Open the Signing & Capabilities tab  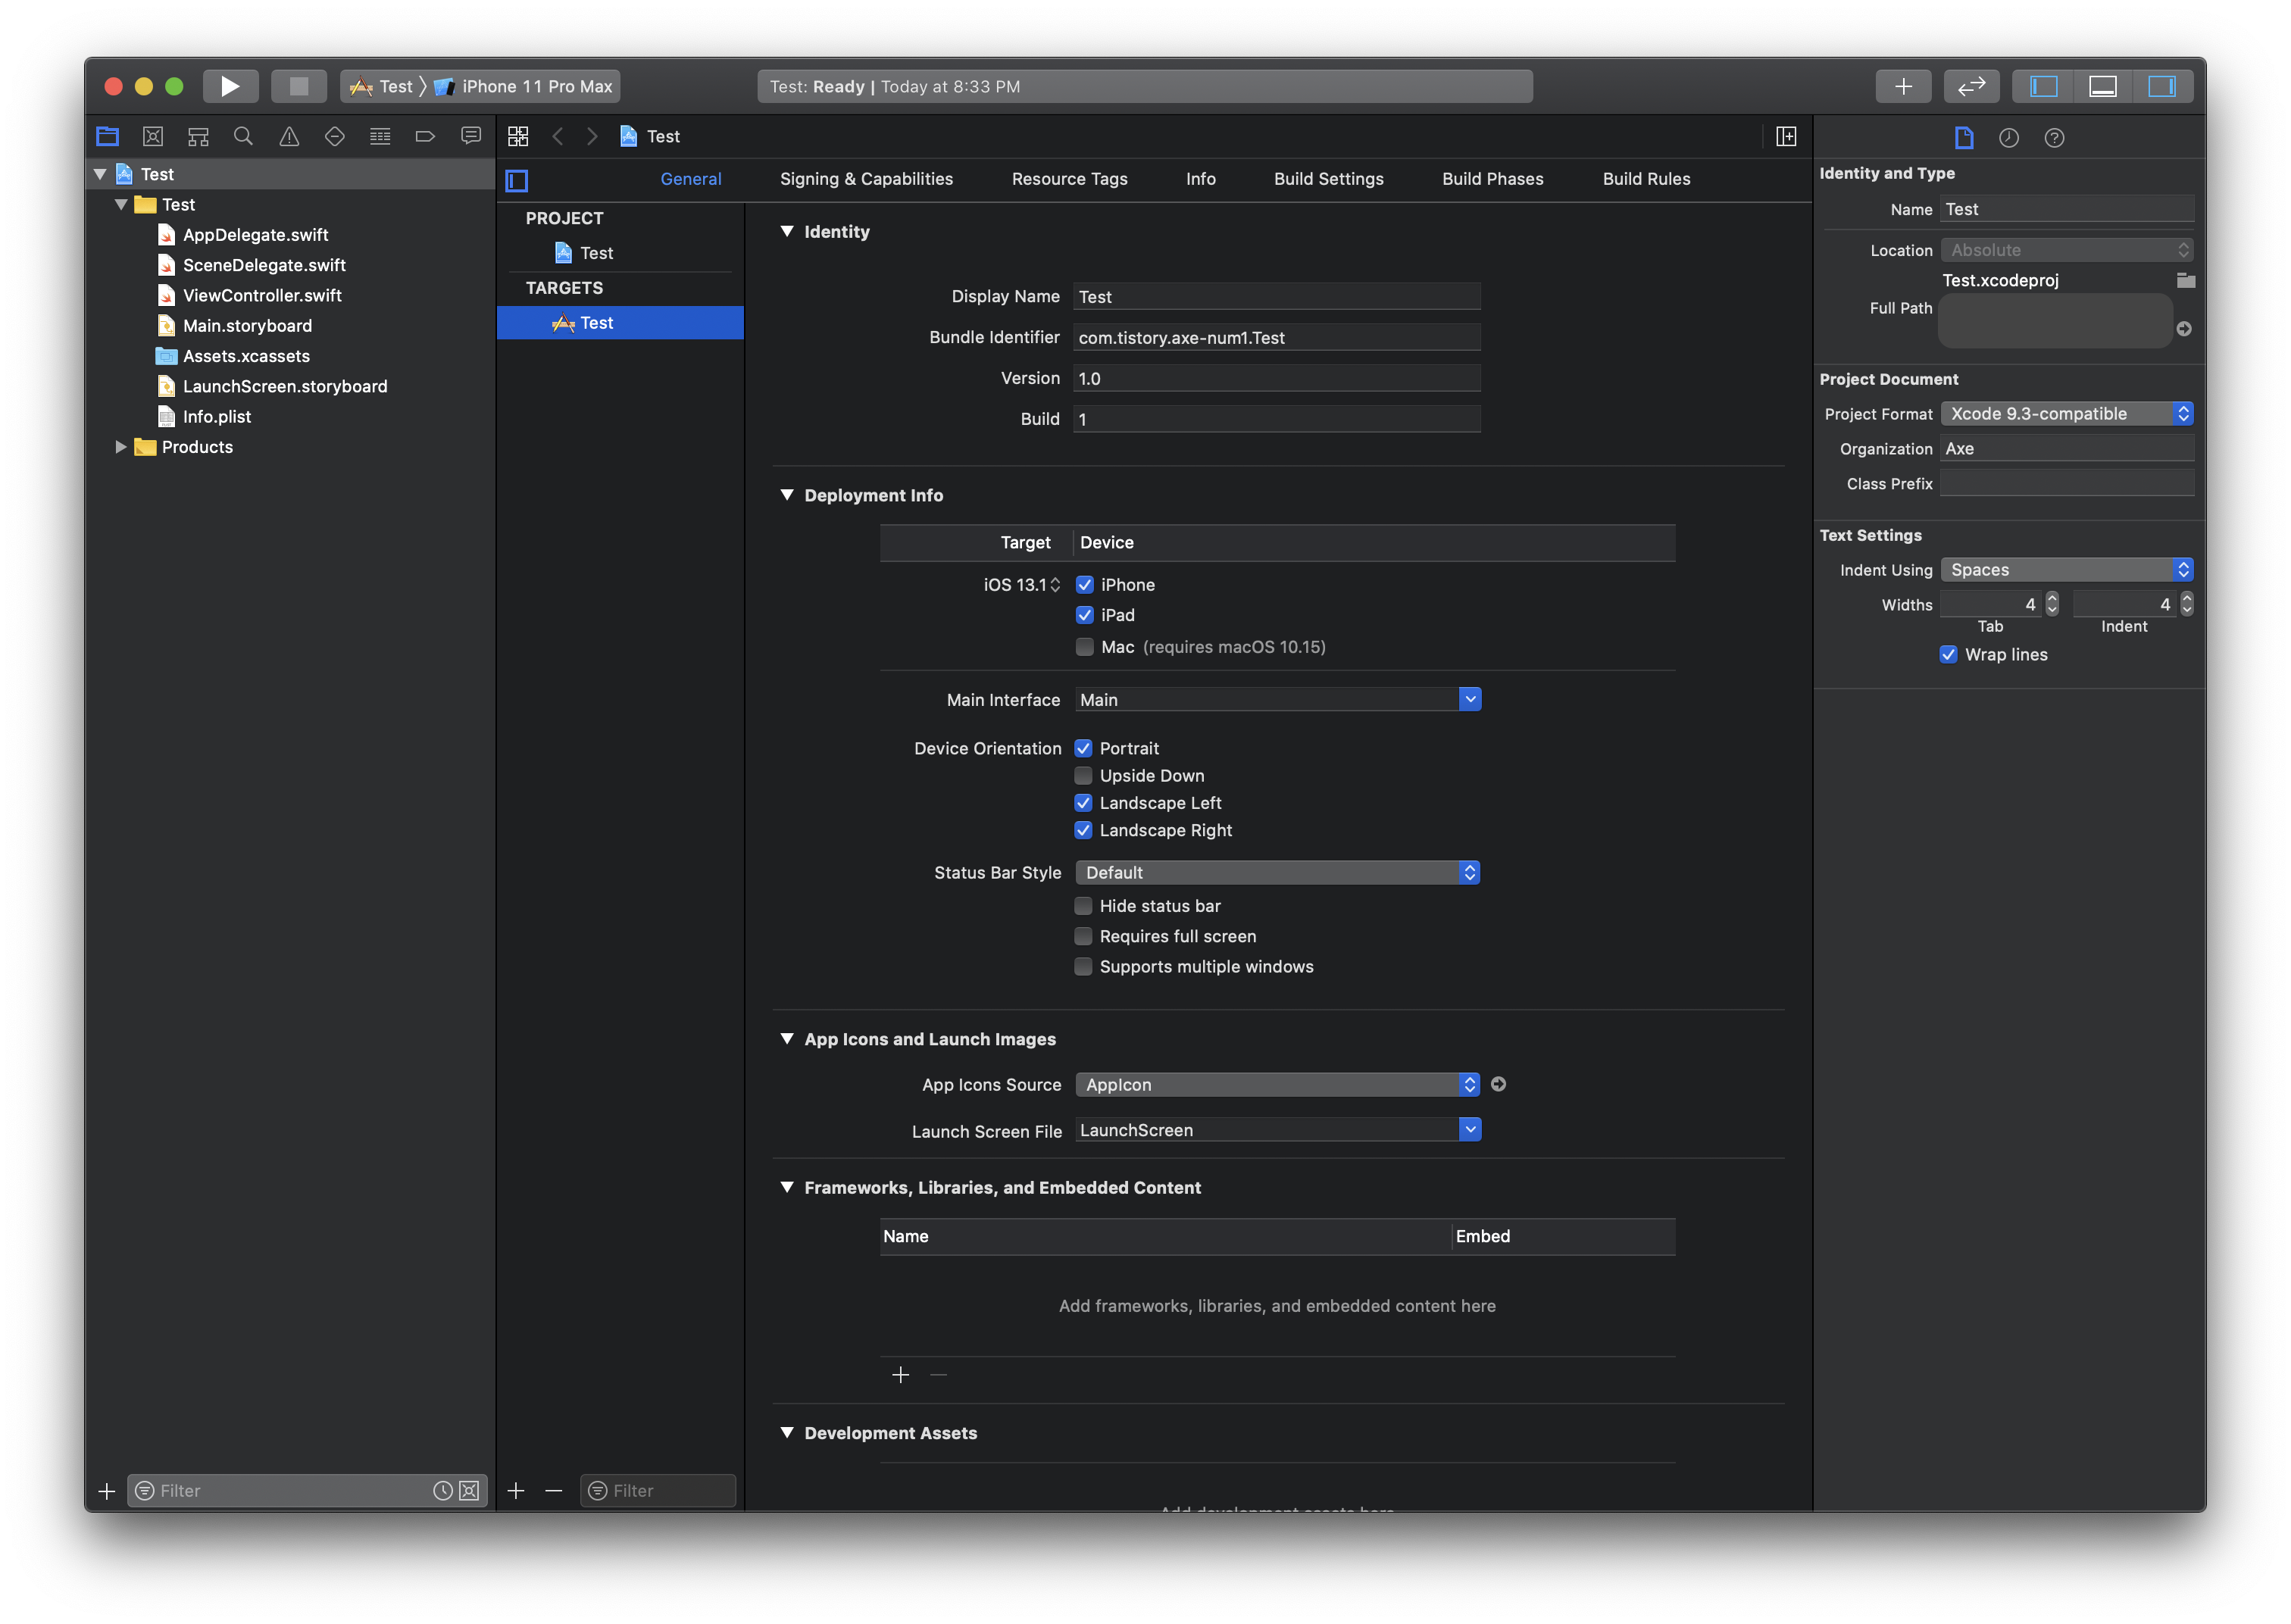pyautogui.click(x=866, y=179)
